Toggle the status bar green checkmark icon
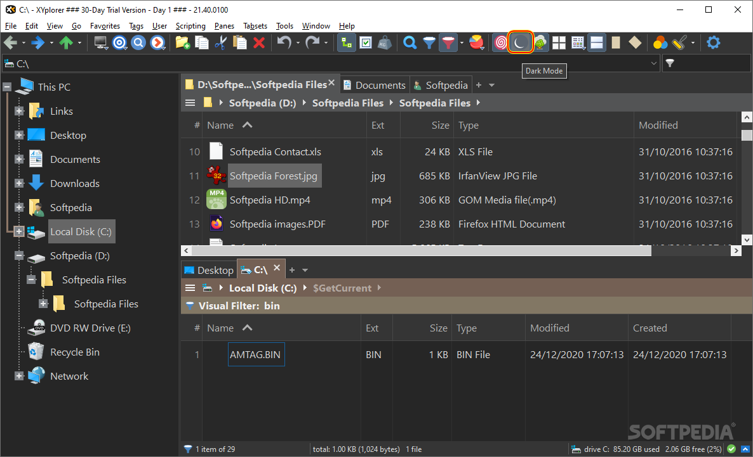 [x=731, y=449]
